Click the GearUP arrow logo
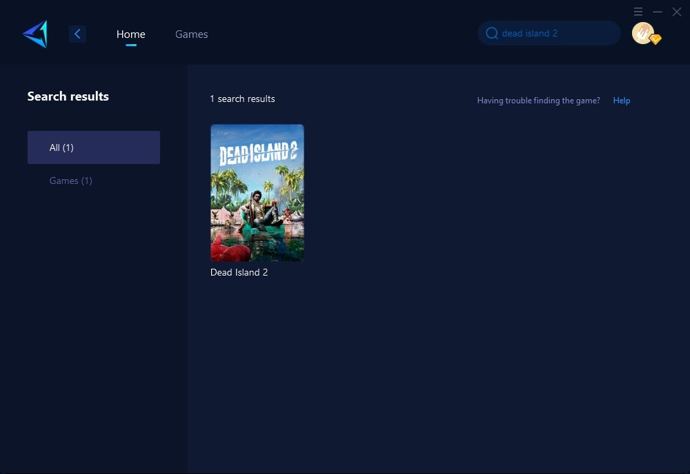The image size is (690, 474). 35,34
